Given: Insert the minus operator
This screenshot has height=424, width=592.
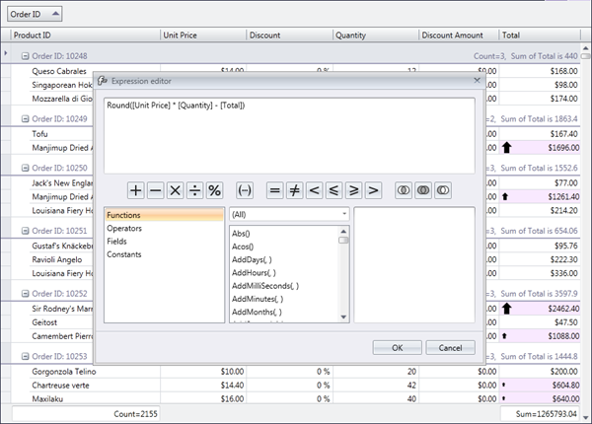Looking at the screenshot, I should 155,190.
